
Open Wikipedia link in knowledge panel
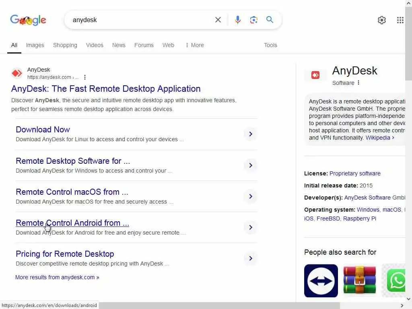click(x=380, y=138)
